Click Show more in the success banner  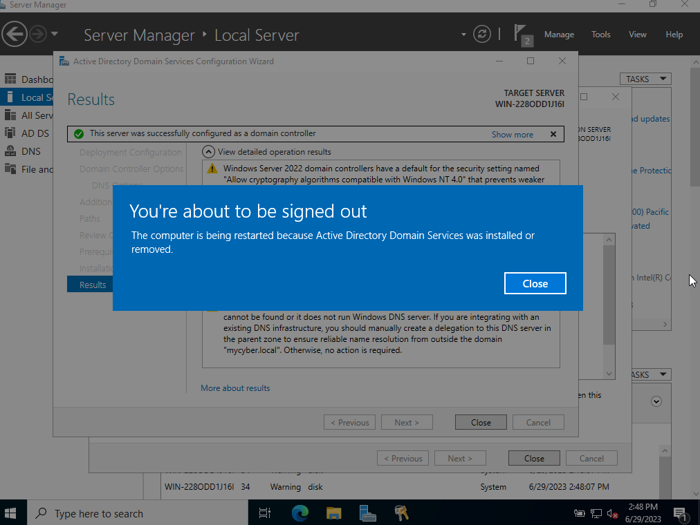pos(512,135)
